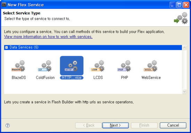Cancel the New Flex Service dialog
This screenshot has width=191, height=133.
pos(173,125)
